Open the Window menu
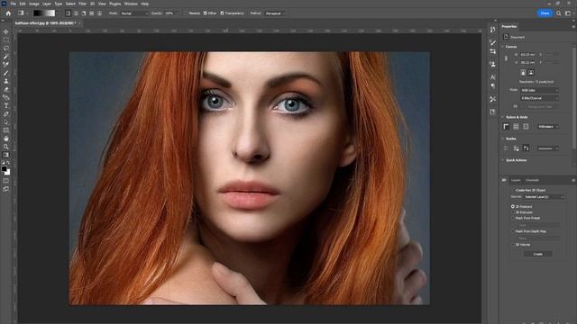577x324 pixels. click(131, 4)
